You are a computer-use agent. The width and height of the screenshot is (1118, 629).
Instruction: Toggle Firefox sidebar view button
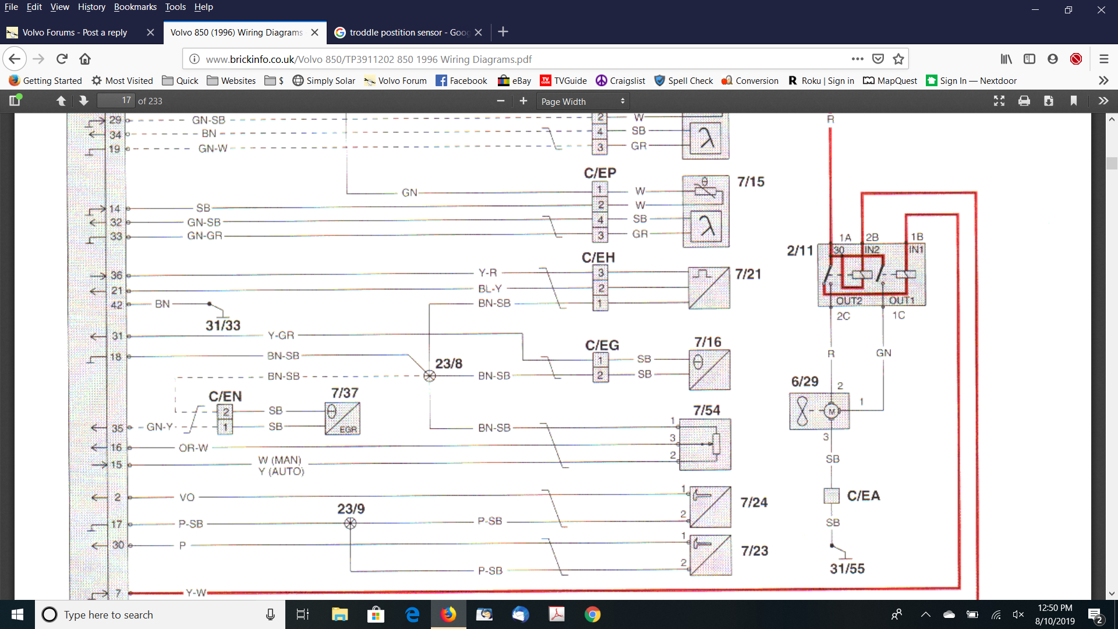pyautogui.click(x=1029, y=59)
